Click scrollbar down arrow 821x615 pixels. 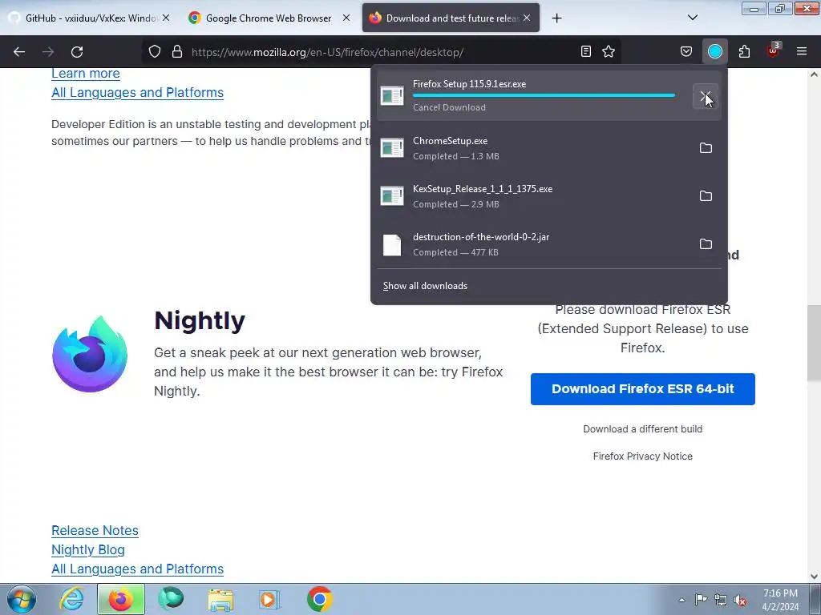814,577
